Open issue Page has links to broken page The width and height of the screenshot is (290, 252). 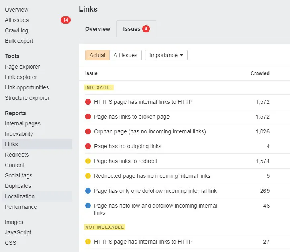click(132, 117)
